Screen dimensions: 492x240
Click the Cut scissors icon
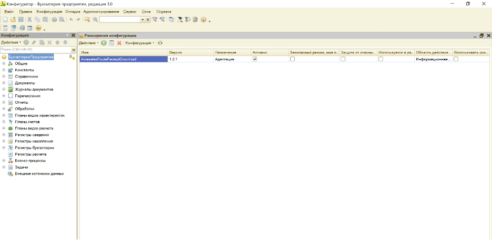click(30, 19)
